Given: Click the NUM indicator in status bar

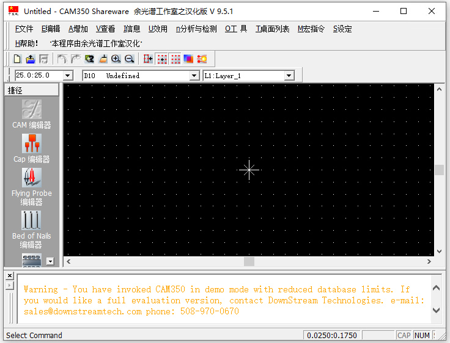Looking at the screenshot, I should tap(422, 335).
